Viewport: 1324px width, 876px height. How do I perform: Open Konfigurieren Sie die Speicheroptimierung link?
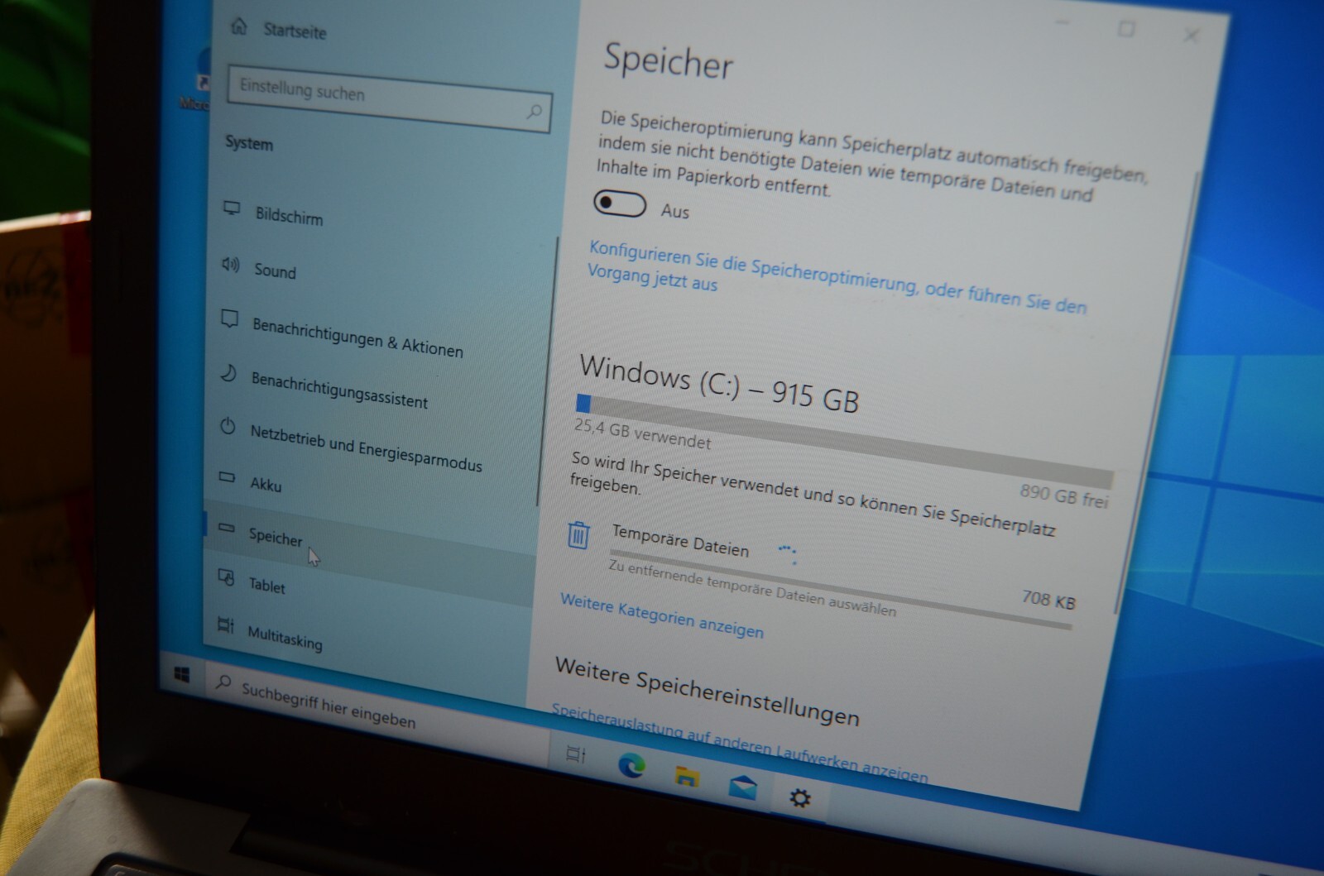836,277
